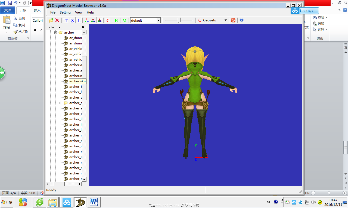Screen dimensions: 348x208
Task: Click the tray help question-mark icon
Action: point(276,202)
